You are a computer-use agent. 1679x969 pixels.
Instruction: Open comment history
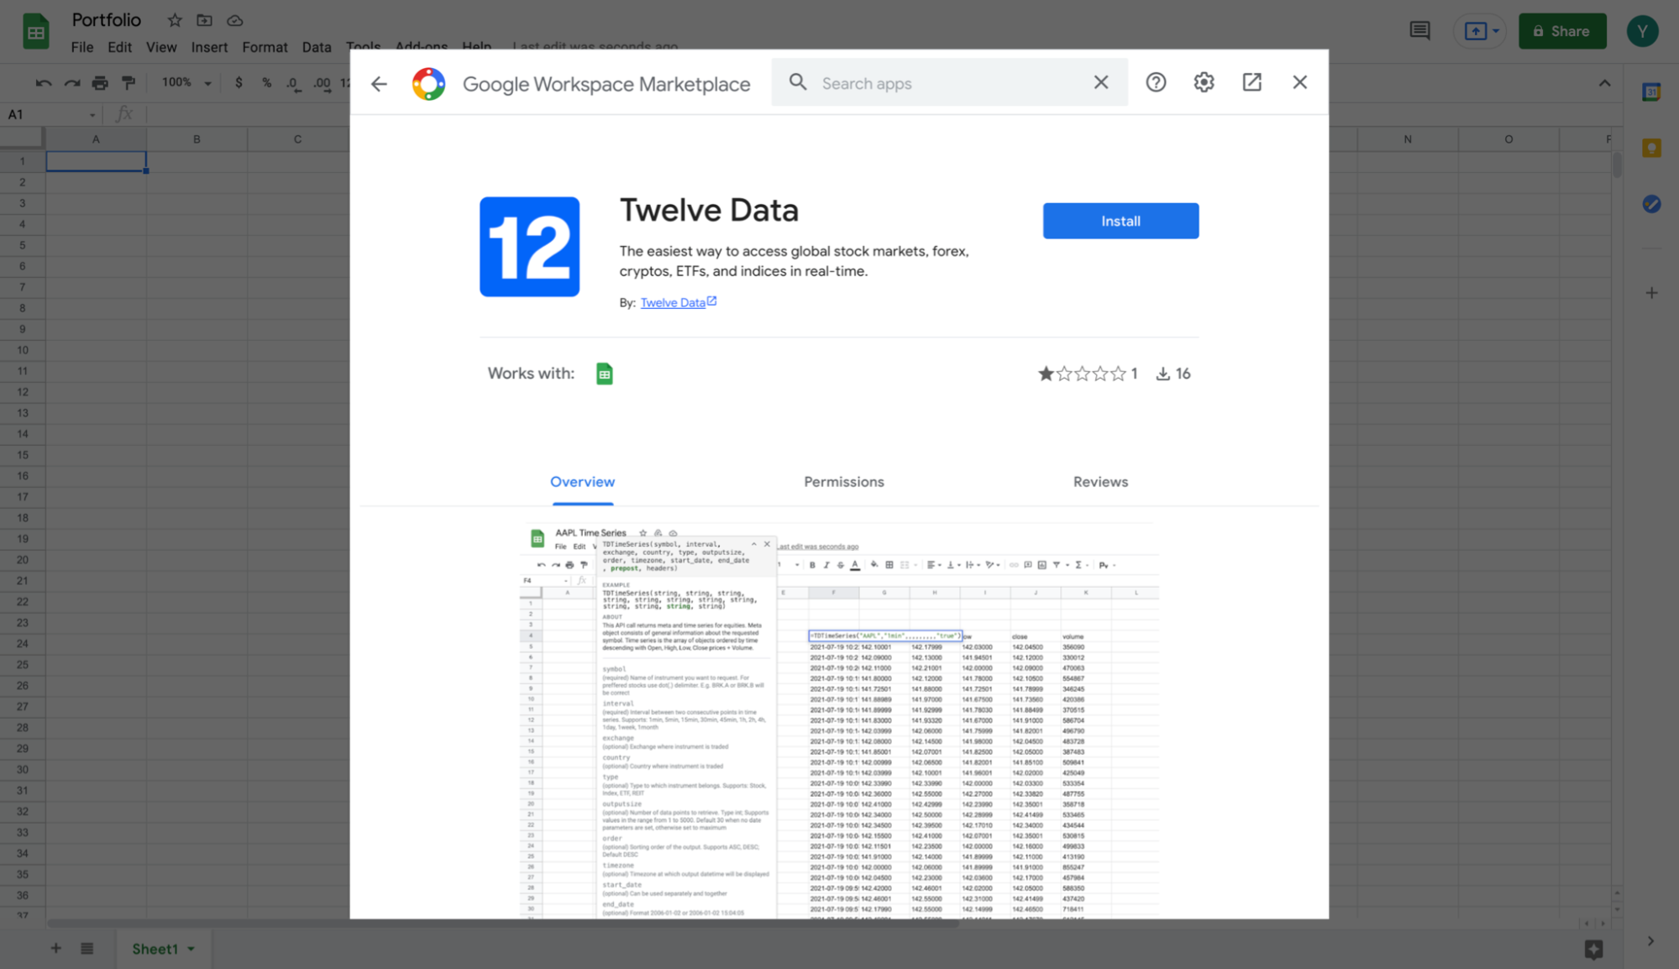[1419, 30]
